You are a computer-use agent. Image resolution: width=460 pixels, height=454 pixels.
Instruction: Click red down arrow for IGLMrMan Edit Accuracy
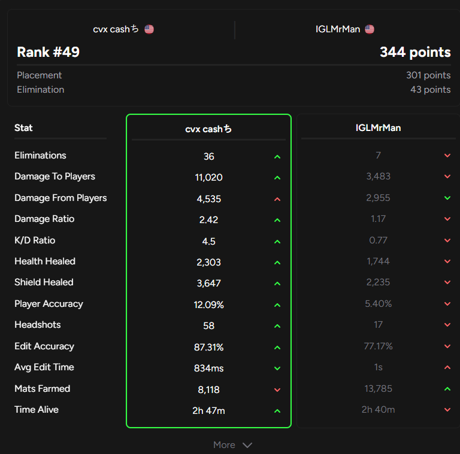(x=447, y=346)
